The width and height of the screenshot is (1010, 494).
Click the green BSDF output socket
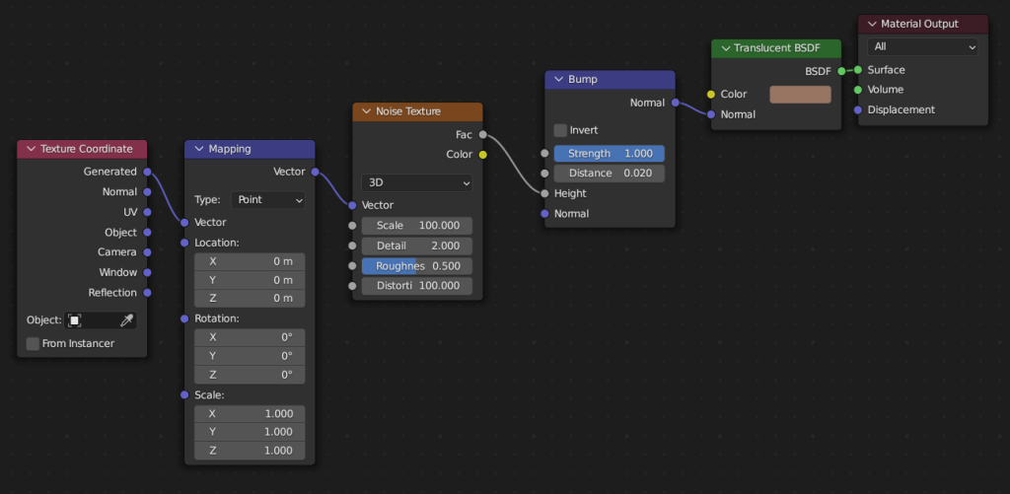[841, 71]
